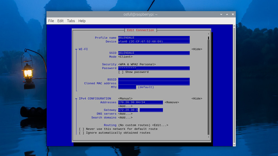Open the Wi-Fi Mode Client dropdown
This screenshot has width=278, height=156.
click(125, 57)
